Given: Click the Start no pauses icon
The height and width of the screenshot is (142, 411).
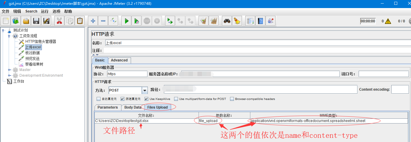Looking at the screenshot, I should tap(136, 21).
